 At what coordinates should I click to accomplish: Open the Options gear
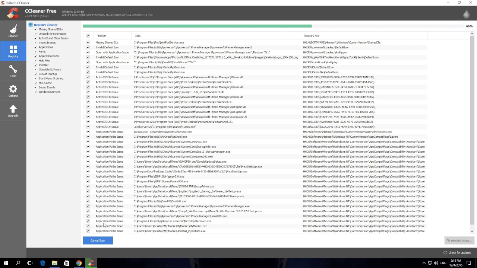pyautogui.click(x=13, y=91)
